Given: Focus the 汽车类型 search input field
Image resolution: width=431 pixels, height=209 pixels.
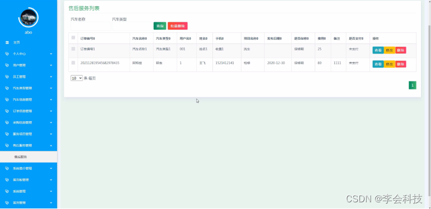Looking at the screenshot, I should pos(132,26).
